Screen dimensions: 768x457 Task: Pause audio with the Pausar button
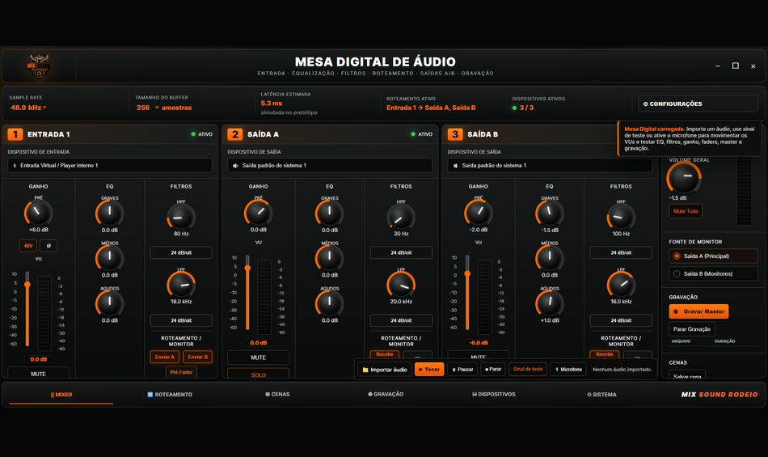(463, 370)
